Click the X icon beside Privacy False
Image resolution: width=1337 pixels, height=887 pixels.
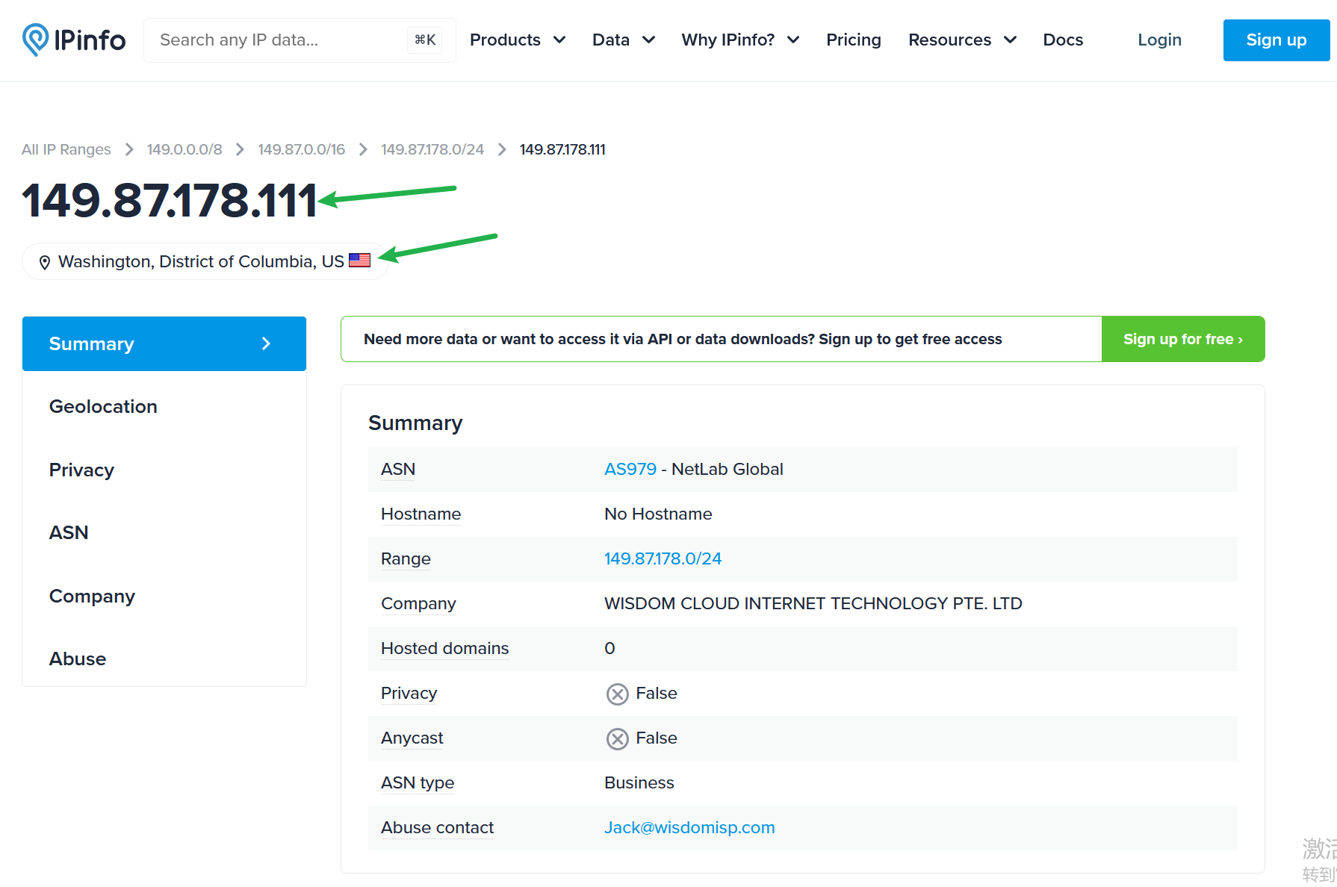click(617, 694)
